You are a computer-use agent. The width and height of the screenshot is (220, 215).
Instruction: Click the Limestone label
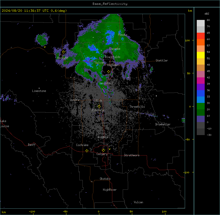39,91
